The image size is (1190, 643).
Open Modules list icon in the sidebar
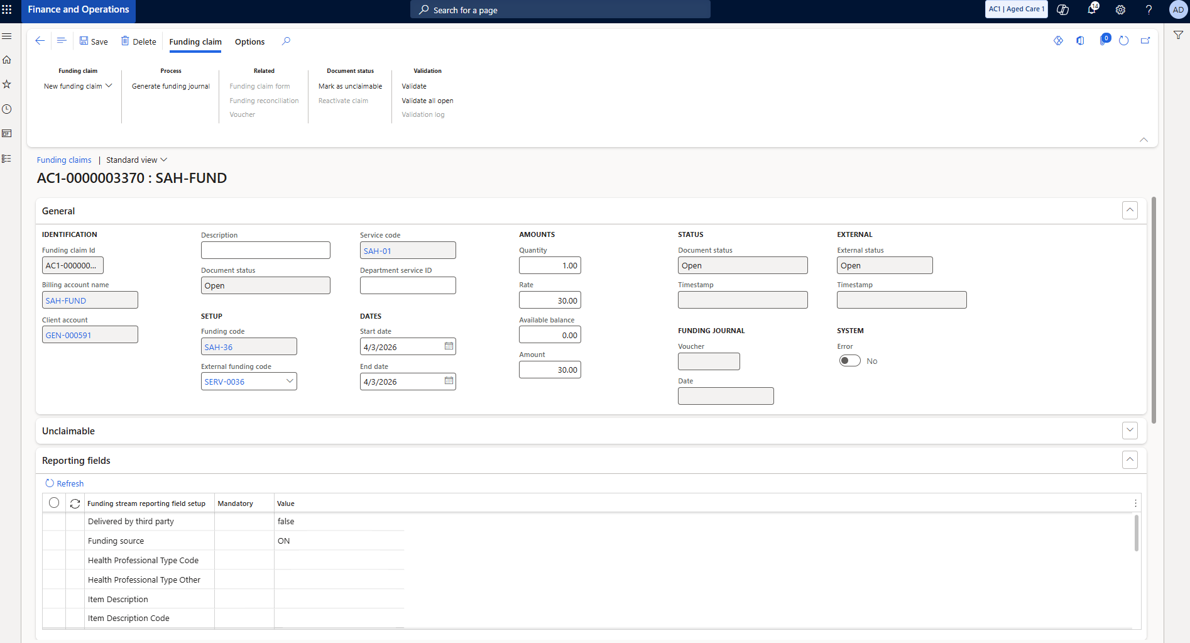pyautogui.click(x=7, y=158)
